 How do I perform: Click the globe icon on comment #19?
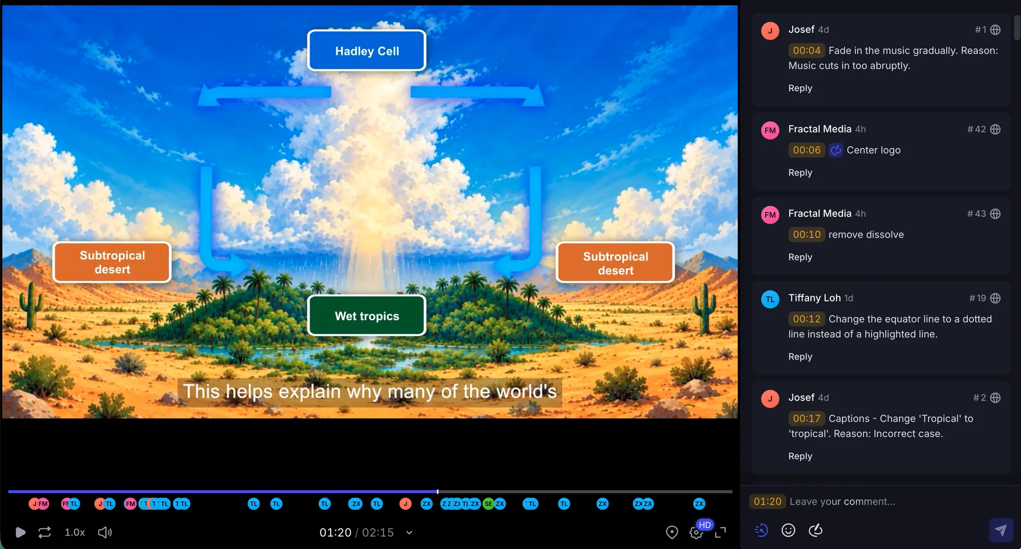995,298
